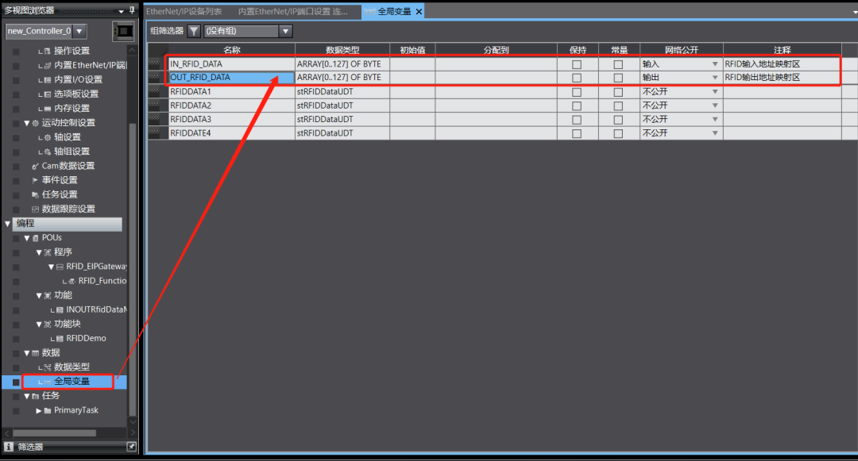Click the row handle of the RFIDDATA1 row
Image resolution: width=858 pixels, height=461 pixels.
coord(158,91)
